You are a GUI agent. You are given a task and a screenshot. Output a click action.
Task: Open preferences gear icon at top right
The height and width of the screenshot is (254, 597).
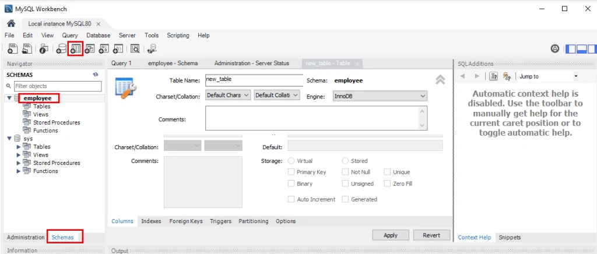tap(555, 49)
